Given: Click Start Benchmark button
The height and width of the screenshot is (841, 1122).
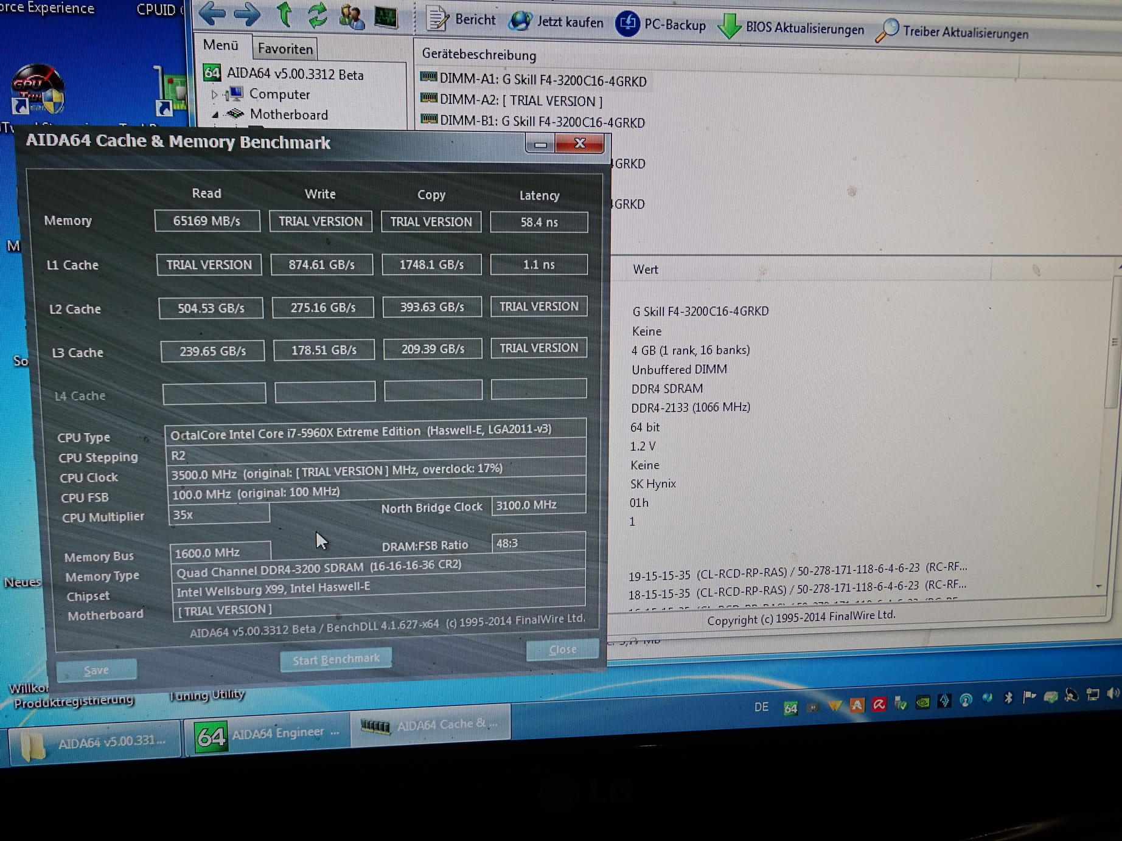Looking at the screenshot, I should point(336,659).
